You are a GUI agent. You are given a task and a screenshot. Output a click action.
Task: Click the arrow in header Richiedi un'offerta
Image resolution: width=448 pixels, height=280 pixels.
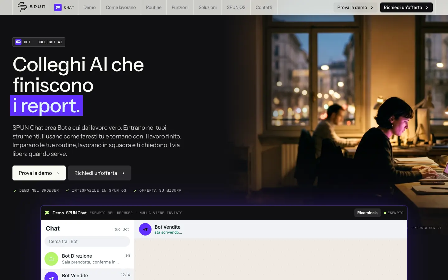coord(427,7)
